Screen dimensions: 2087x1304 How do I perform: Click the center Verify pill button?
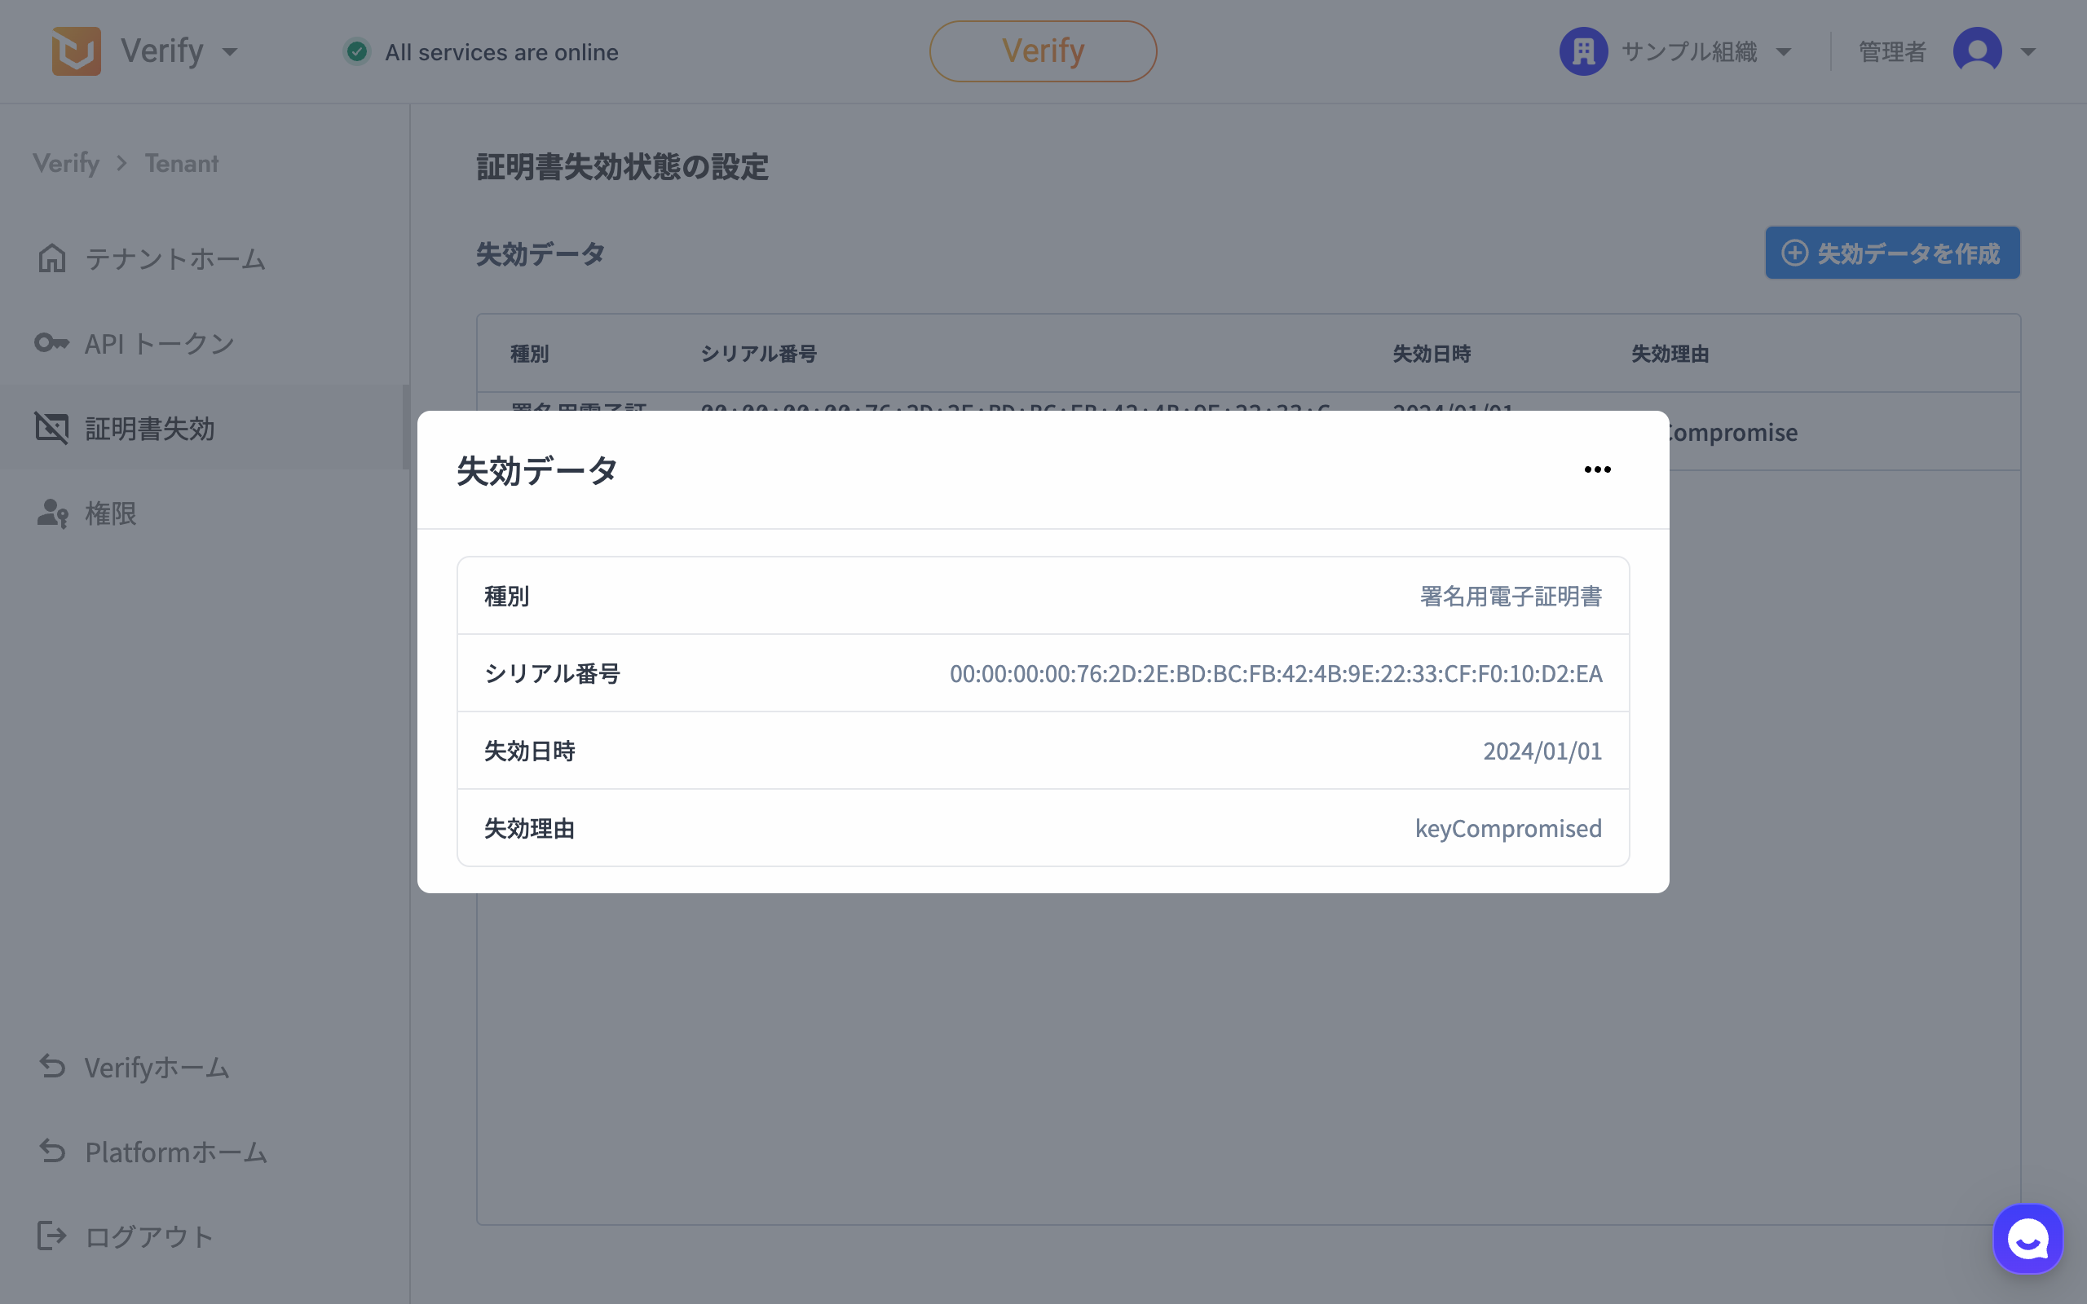1043,51
